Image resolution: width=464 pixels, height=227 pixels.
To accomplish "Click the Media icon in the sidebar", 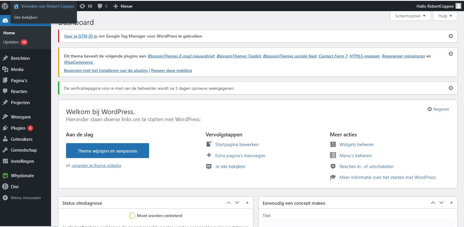I will point(5,69).
